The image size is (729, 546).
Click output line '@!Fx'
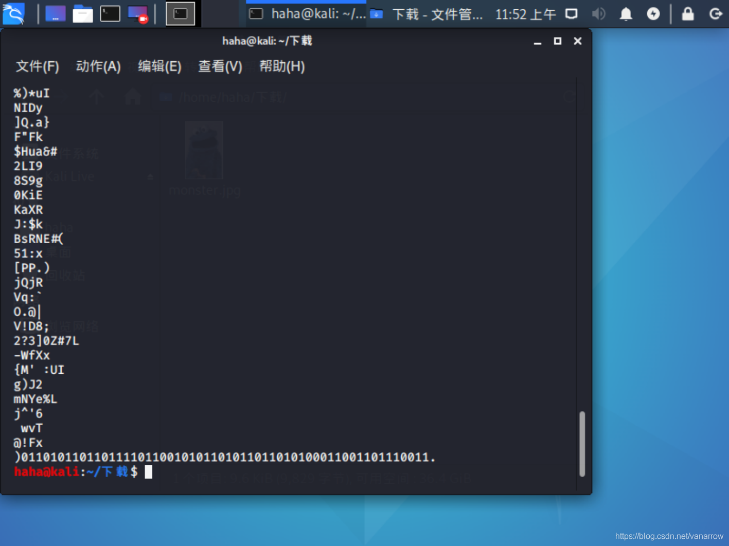coord(28,443)
